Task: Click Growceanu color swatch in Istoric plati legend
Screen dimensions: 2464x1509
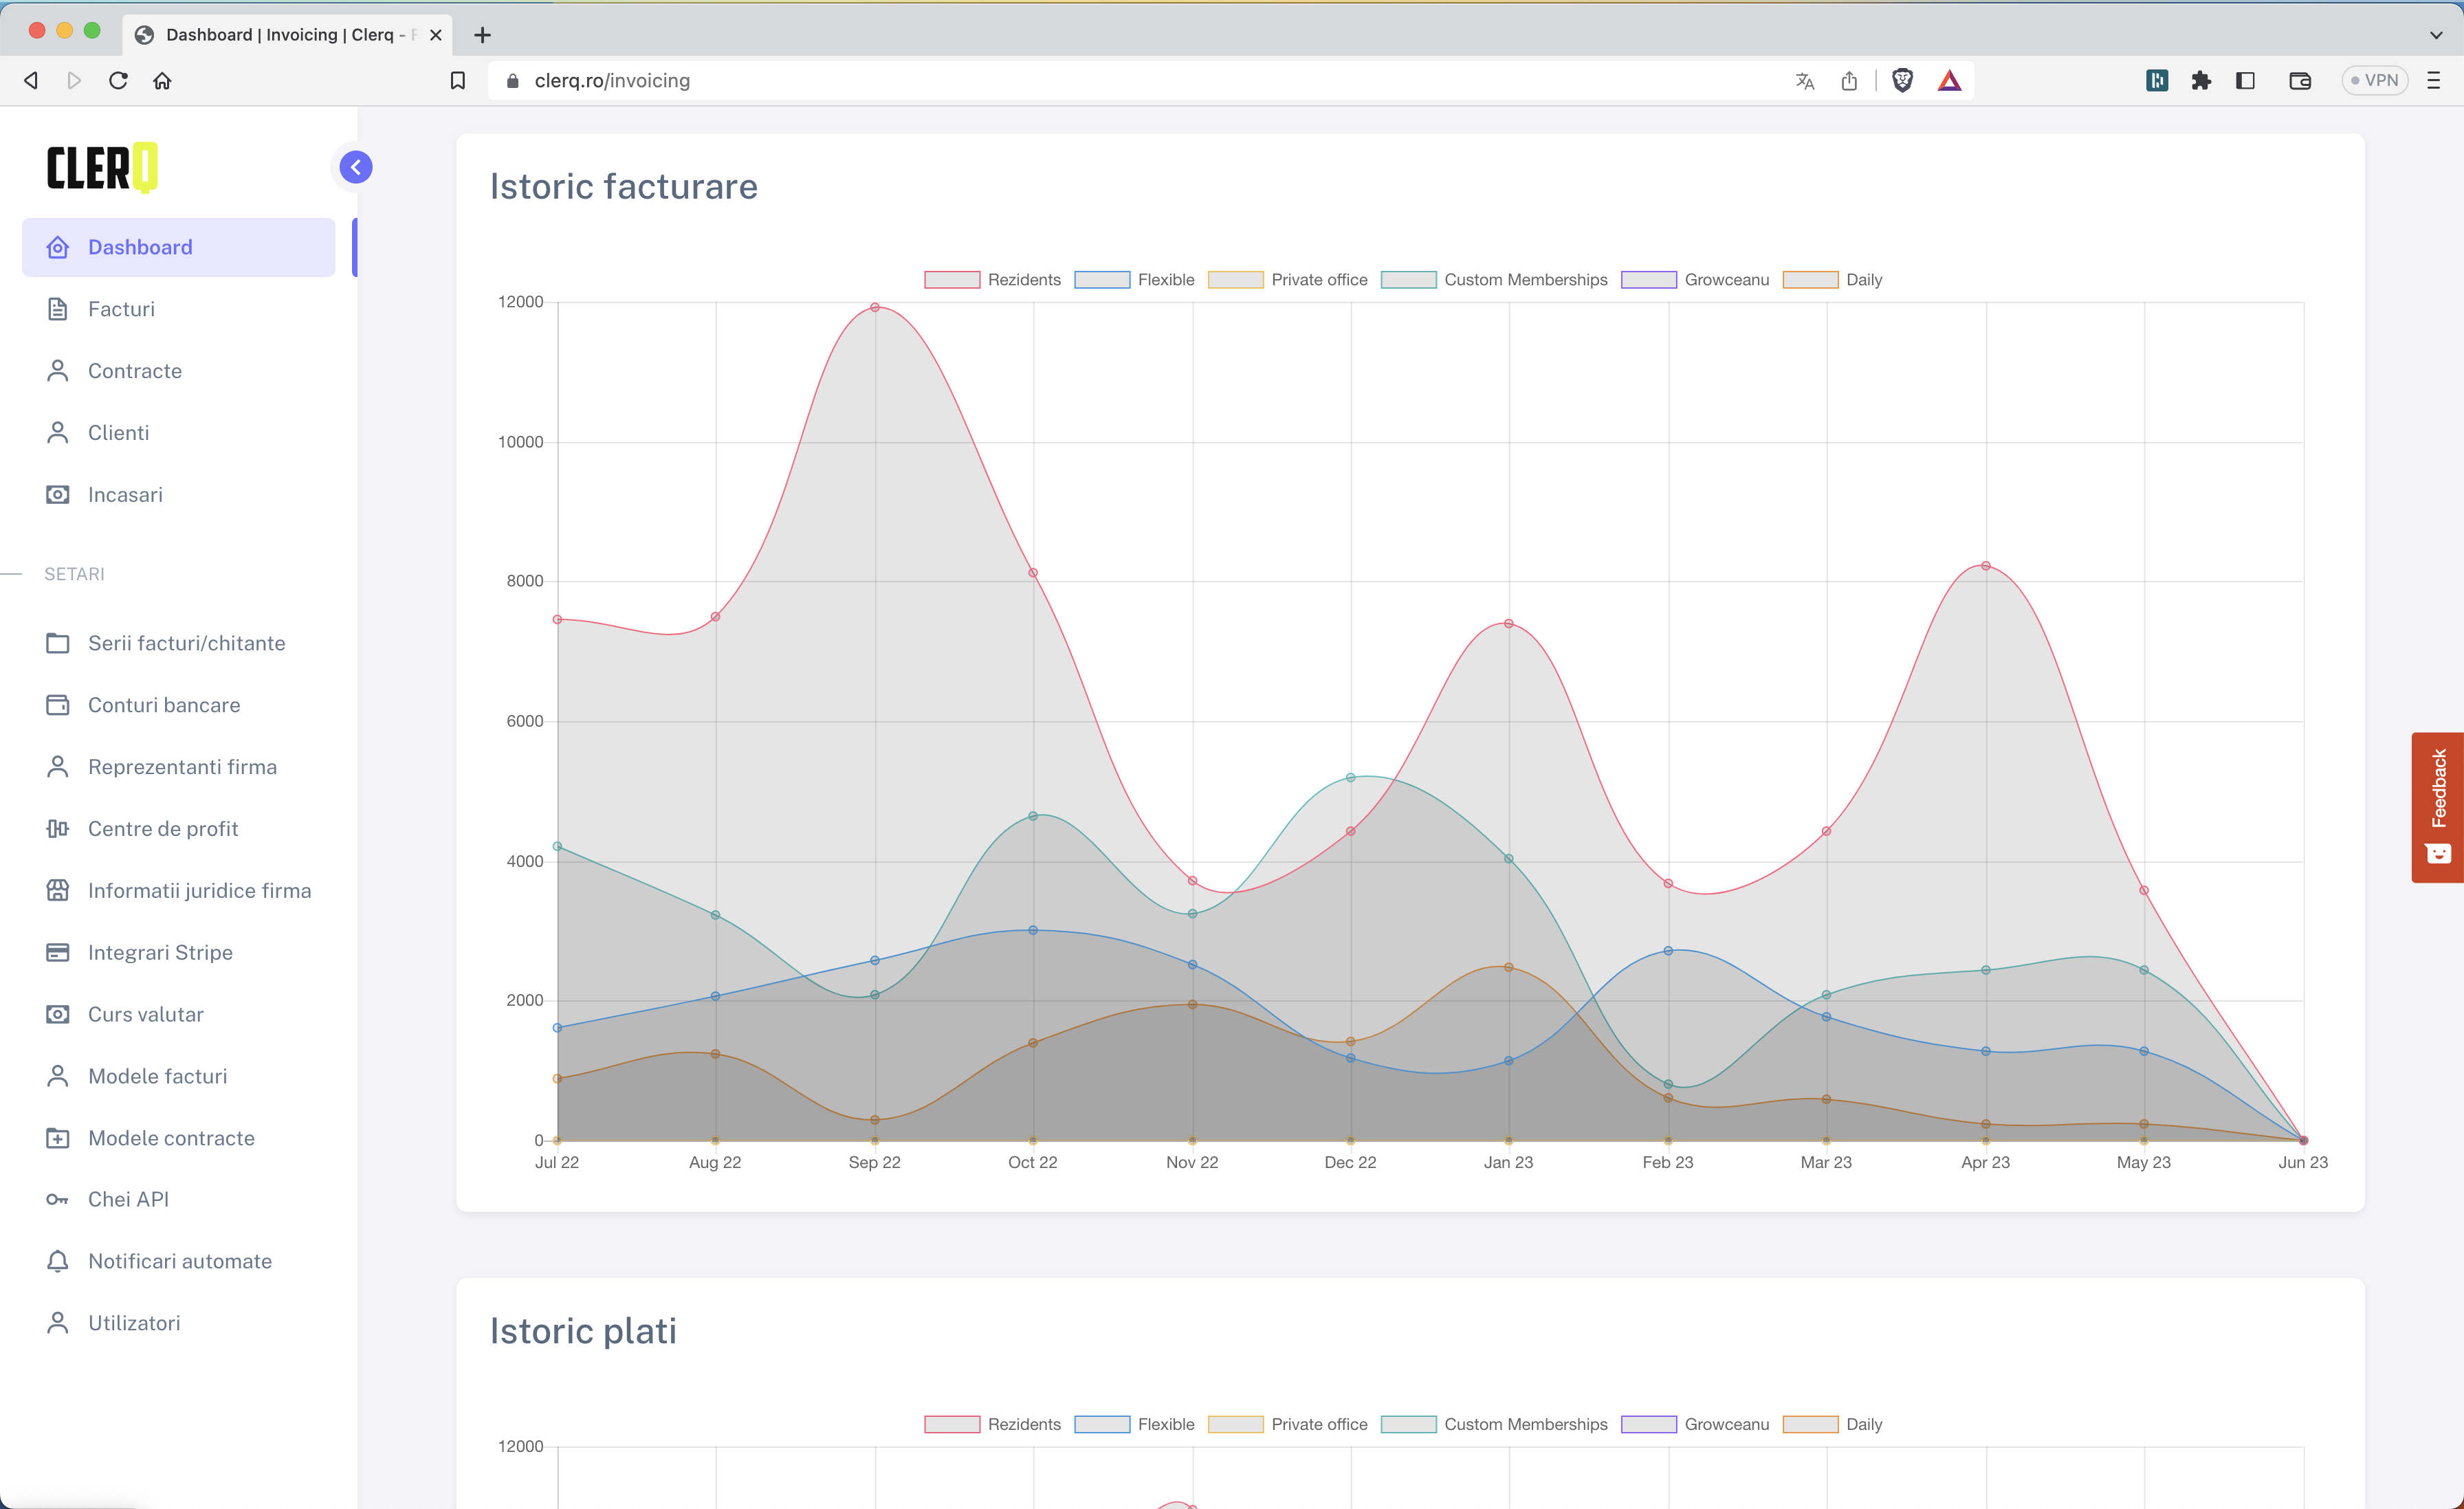Action: click(x=1648, y=1425)
